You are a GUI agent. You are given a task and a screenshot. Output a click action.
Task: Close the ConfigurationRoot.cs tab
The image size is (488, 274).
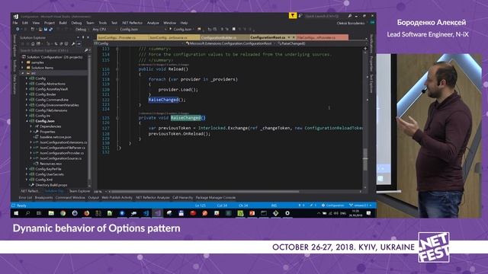pos(293,37)
